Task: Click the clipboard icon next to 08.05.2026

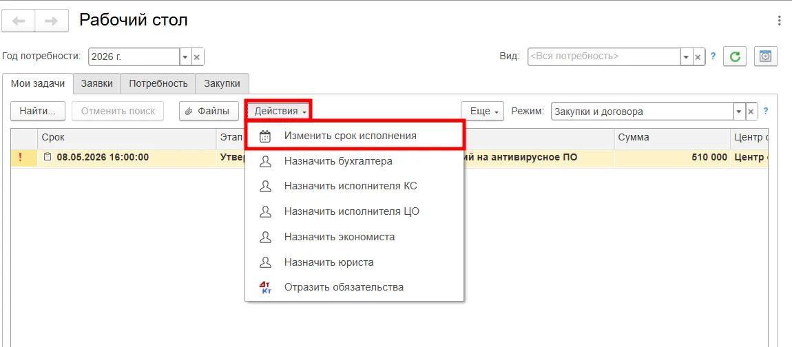Action: [48, 157]
